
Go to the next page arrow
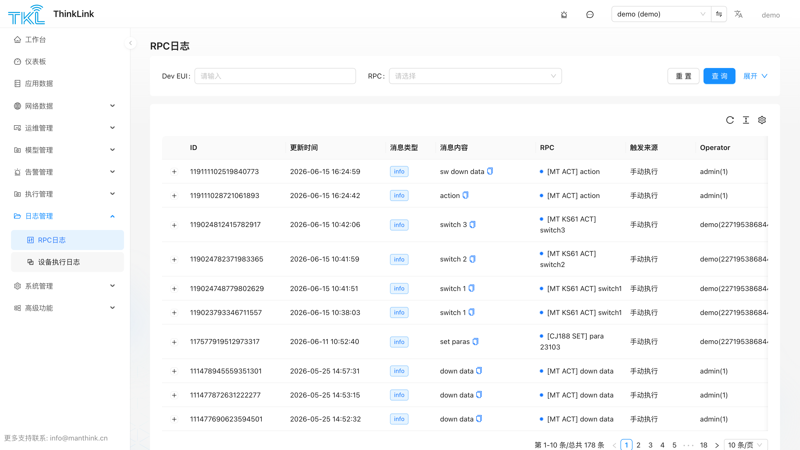[x=717, y=445]
